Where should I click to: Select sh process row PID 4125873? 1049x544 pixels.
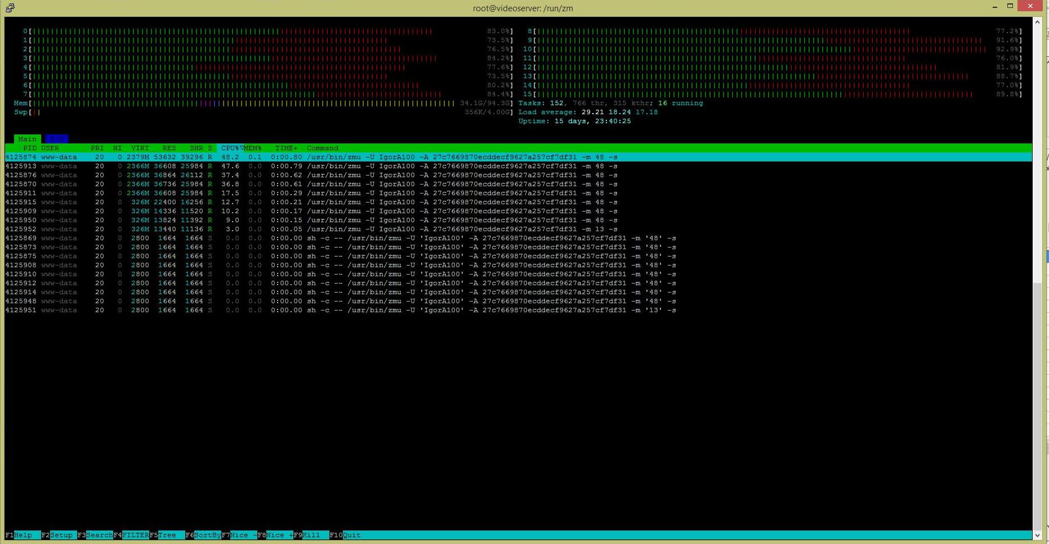519,247
